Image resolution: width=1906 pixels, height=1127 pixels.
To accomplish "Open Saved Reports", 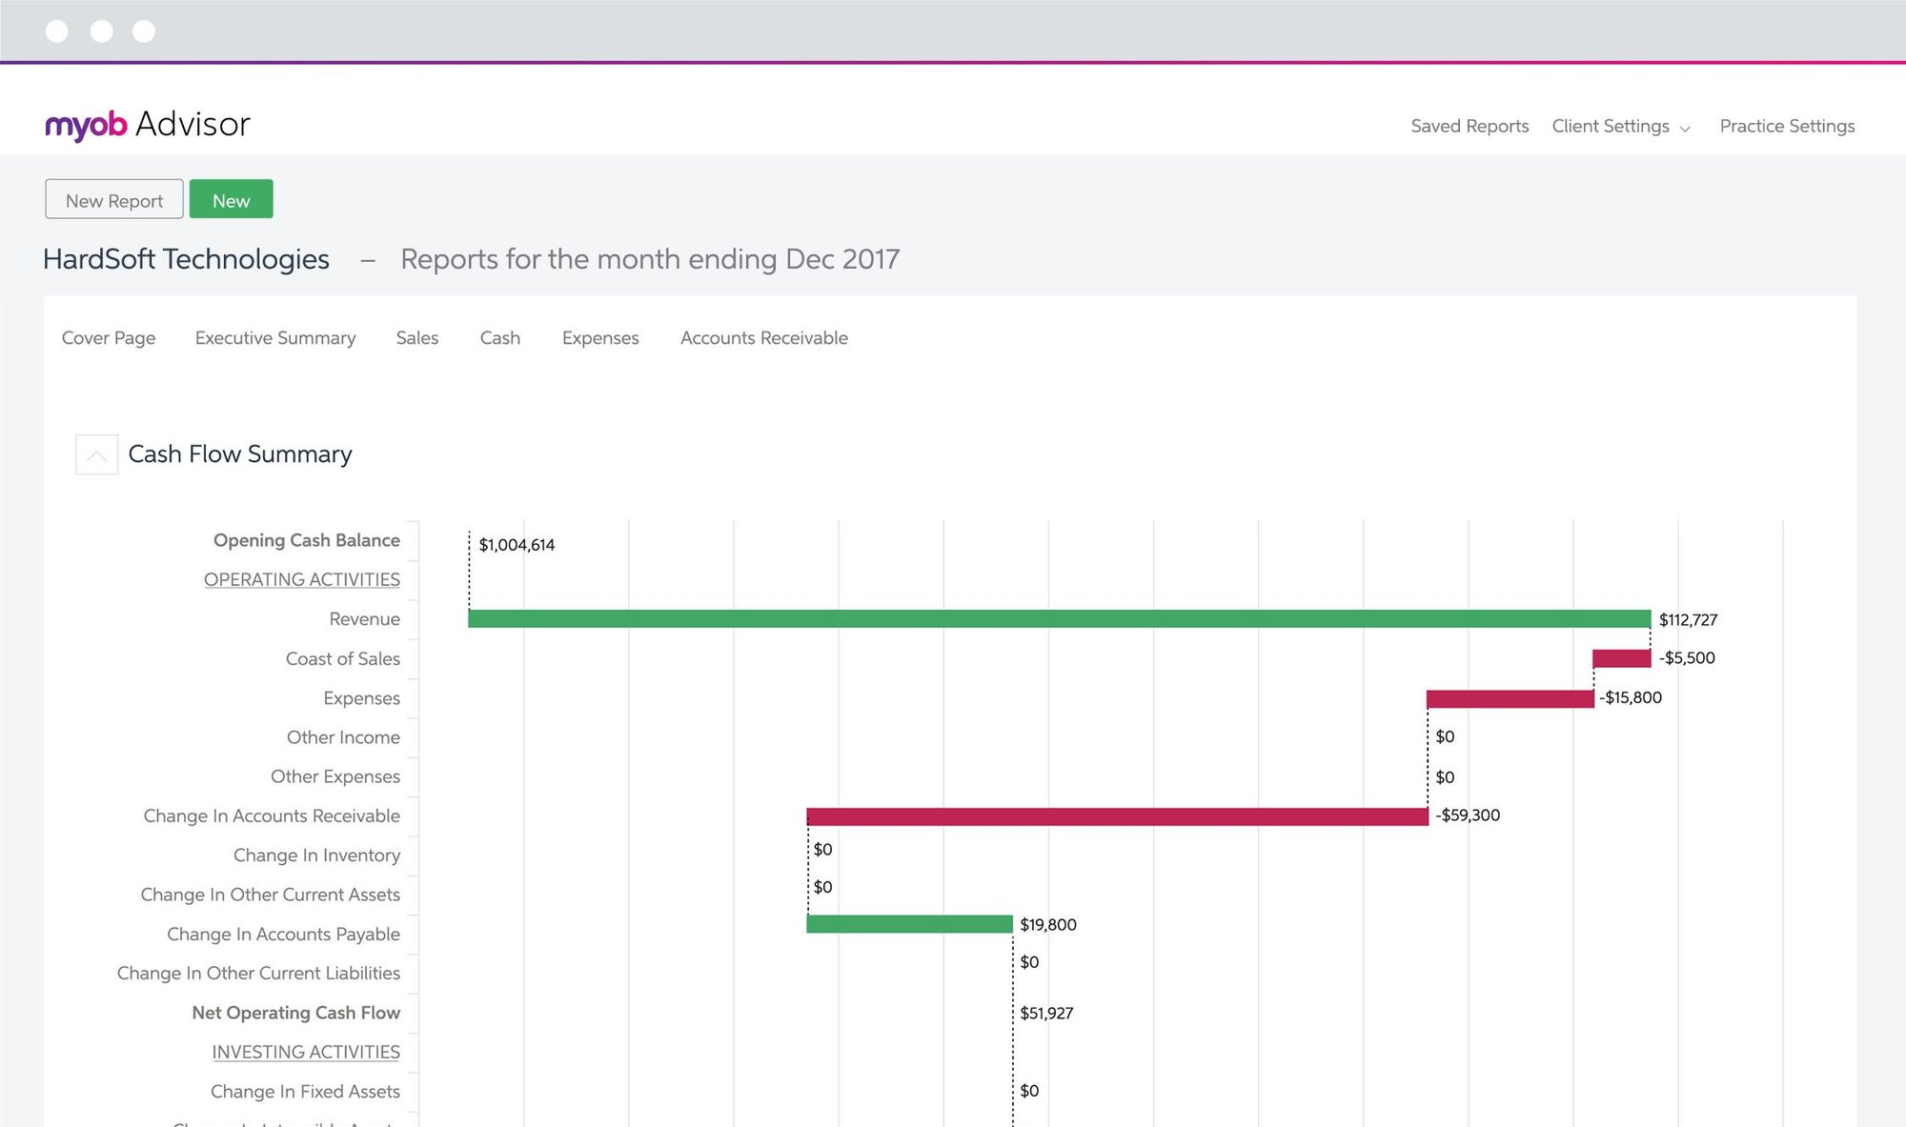I will (x=1470, y=126).
